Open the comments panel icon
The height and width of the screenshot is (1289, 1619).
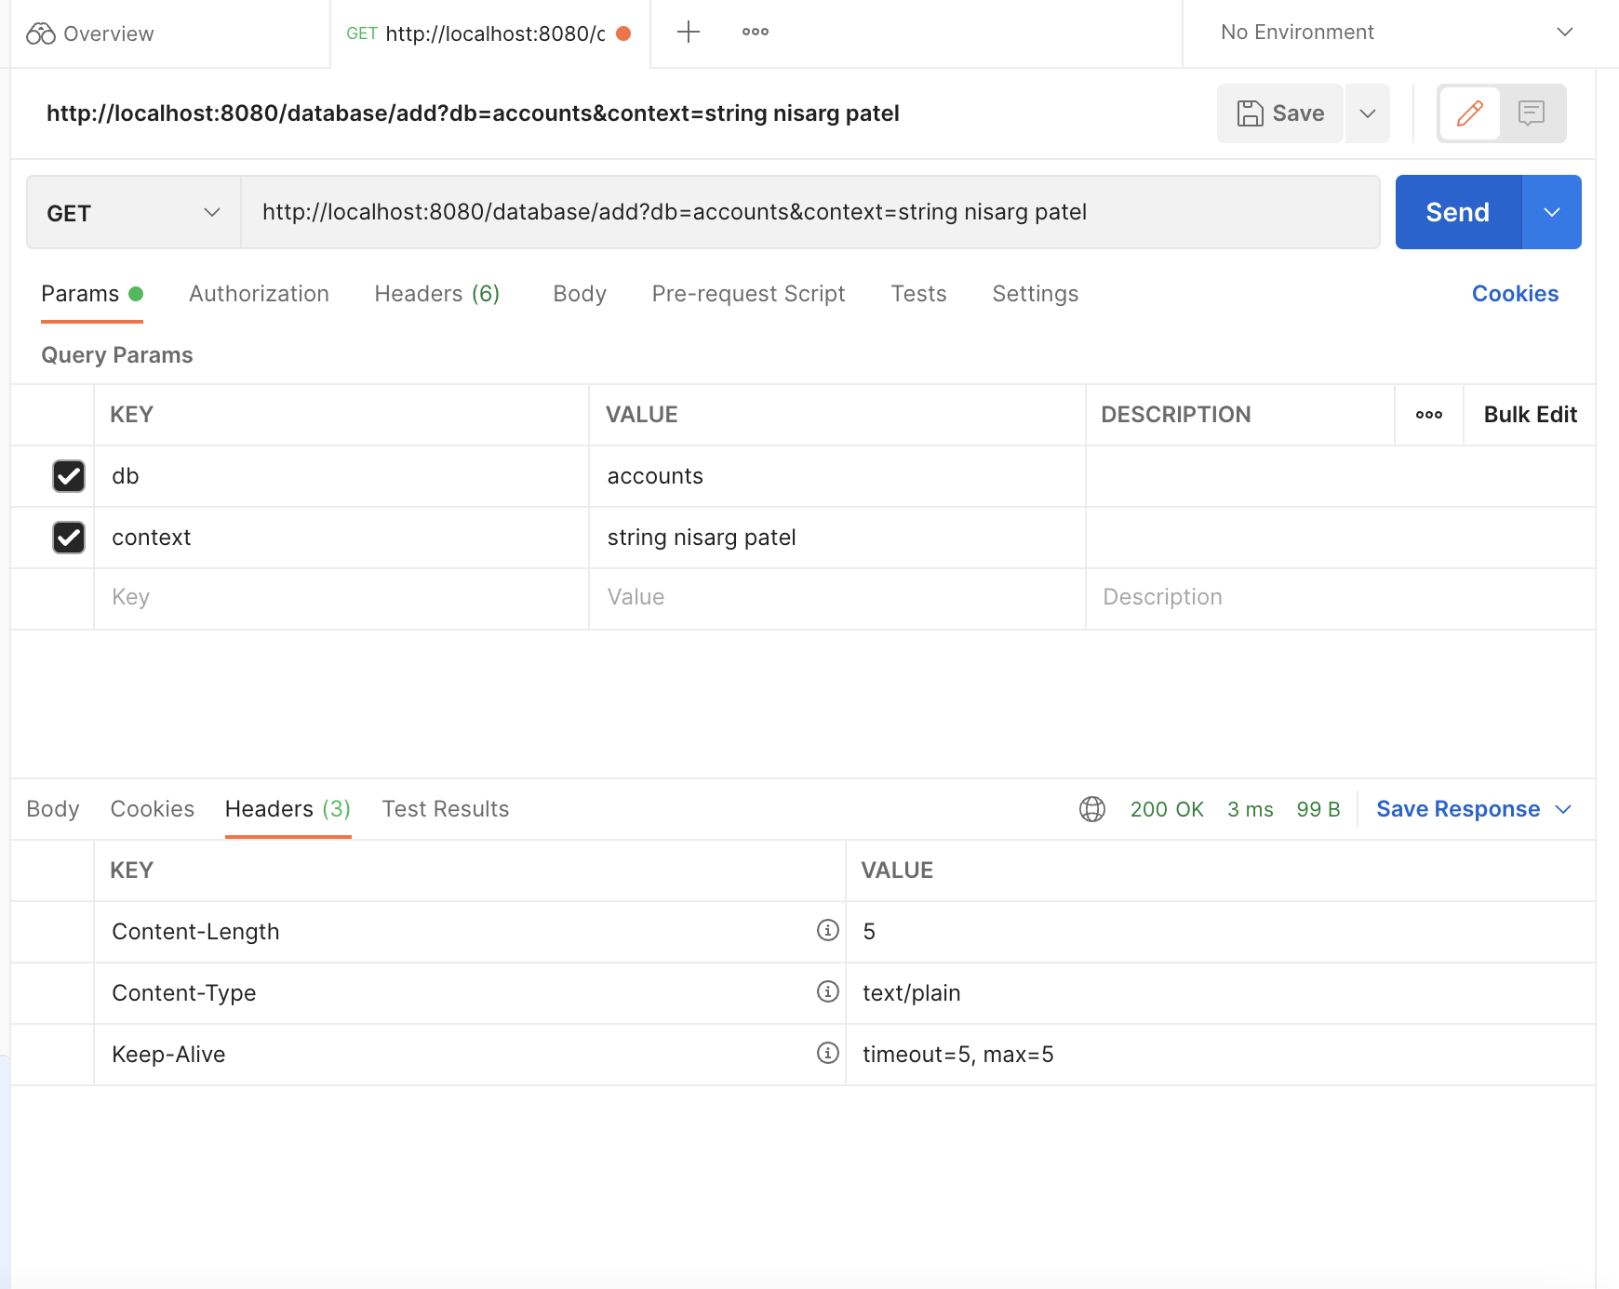(1531, 113)
